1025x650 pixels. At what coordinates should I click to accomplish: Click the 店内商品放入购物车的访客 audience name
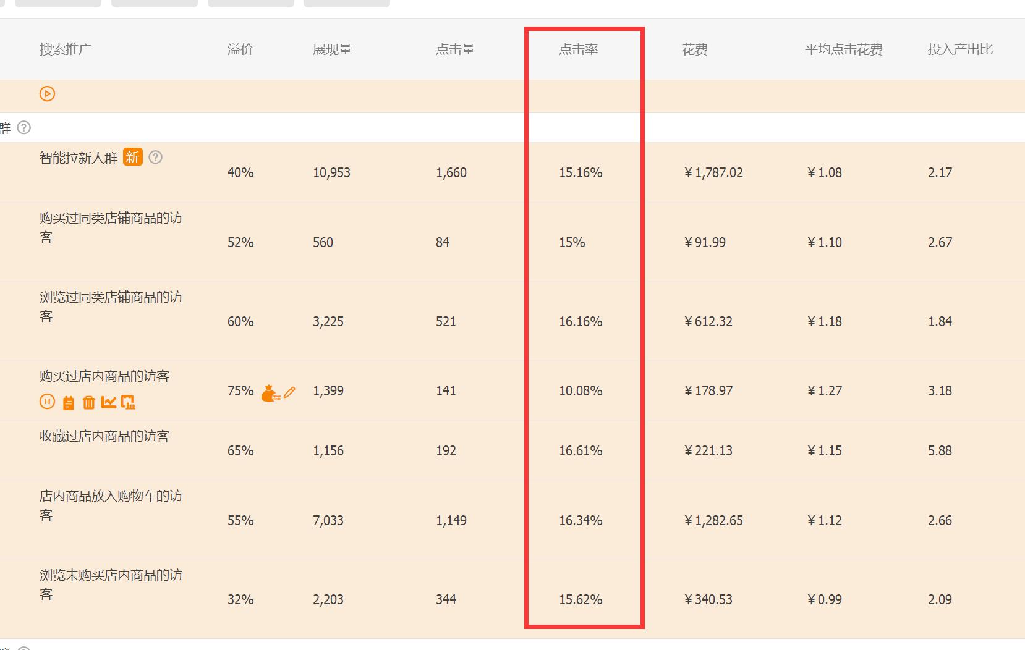pos(111,496)
